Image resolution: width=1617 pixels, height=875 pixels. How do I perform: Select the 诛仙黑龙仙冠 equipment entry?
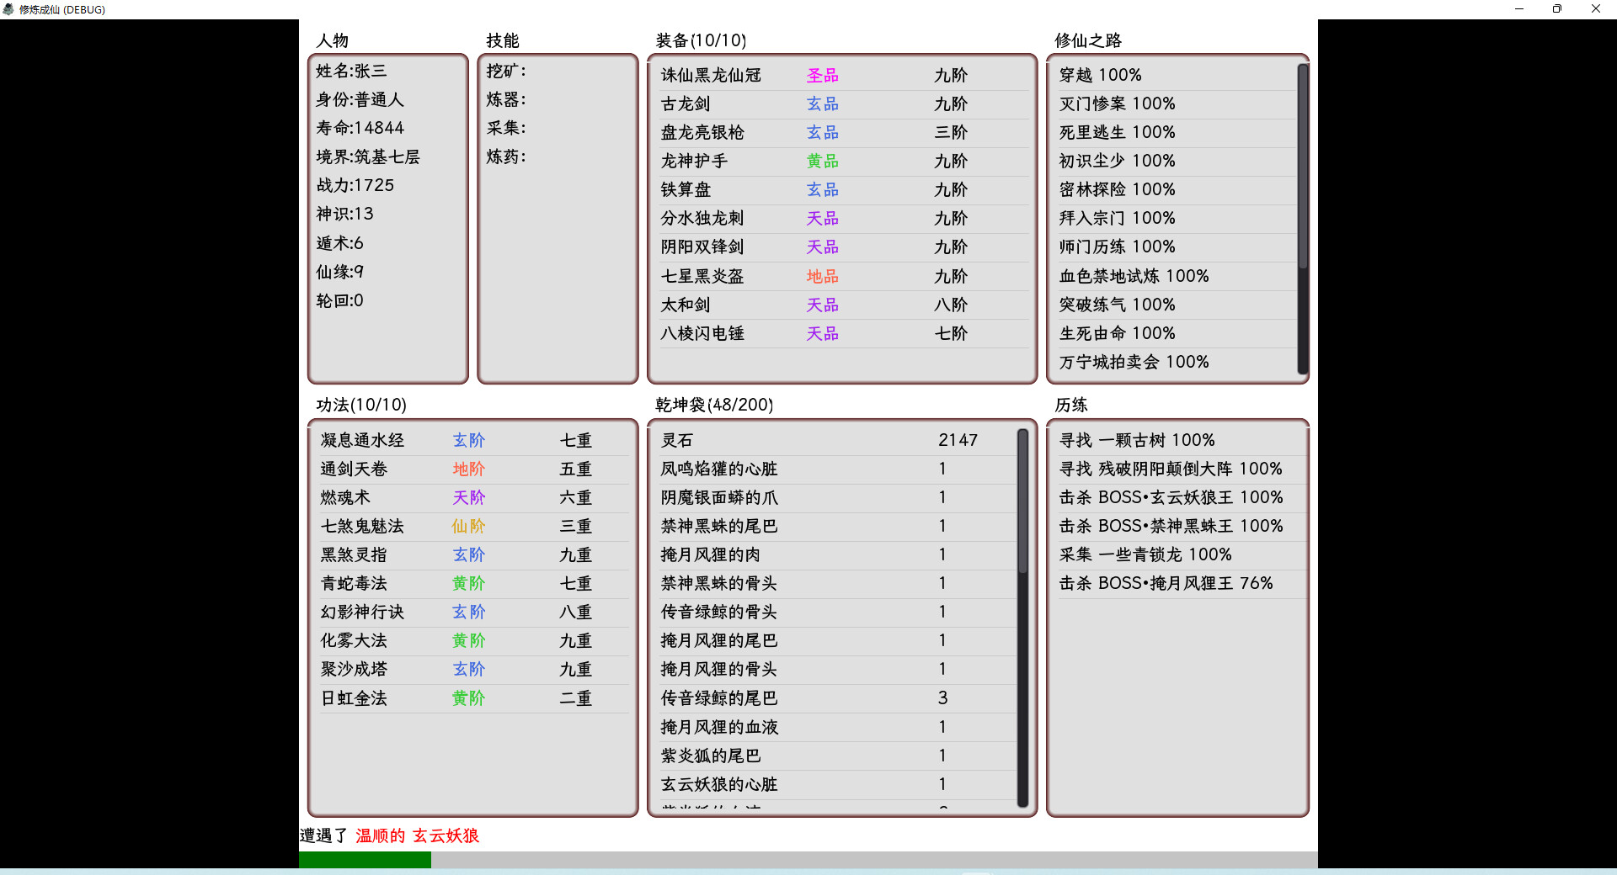(x=710, y=75)
